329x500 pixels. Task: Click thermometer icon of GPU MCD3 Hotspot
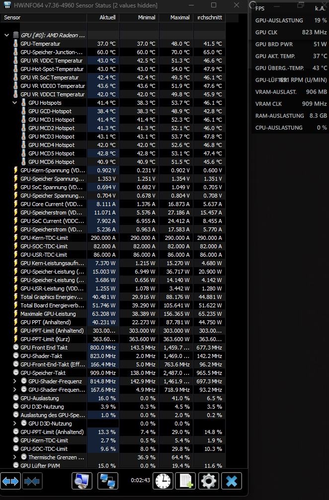[24, 137]
